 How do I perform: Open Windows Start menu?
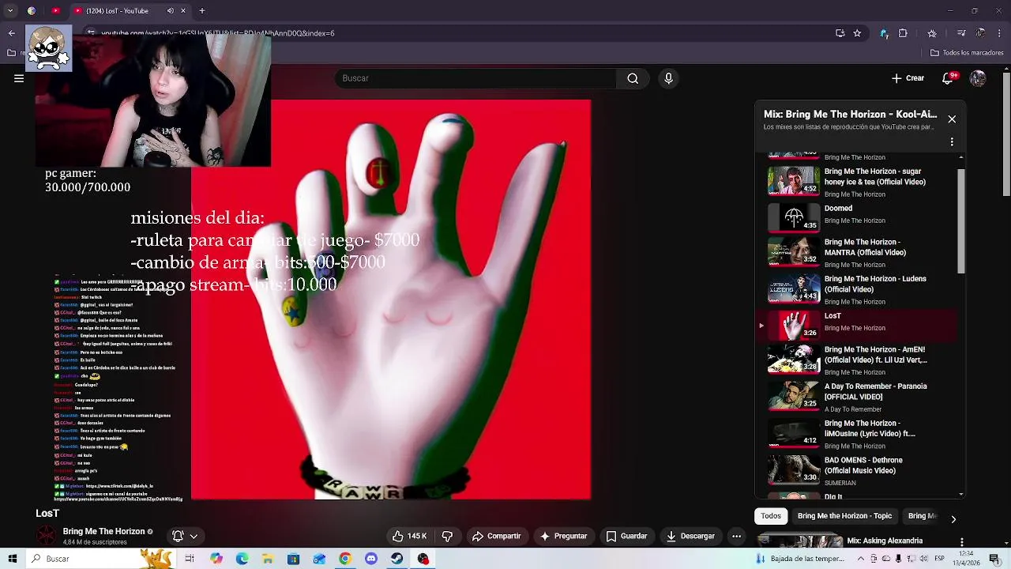pos(12,559)
